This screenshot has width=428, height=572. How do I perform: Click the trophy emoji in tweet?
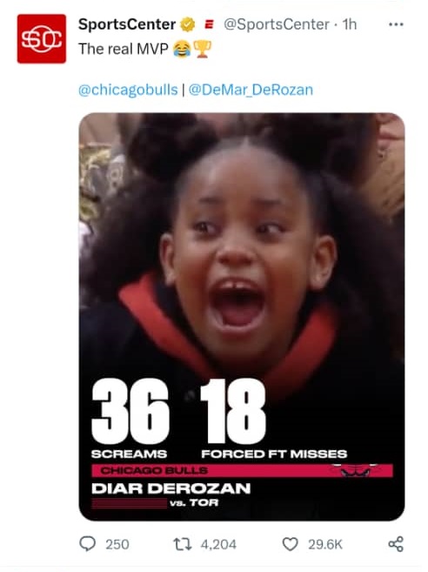tap(203, 49)
